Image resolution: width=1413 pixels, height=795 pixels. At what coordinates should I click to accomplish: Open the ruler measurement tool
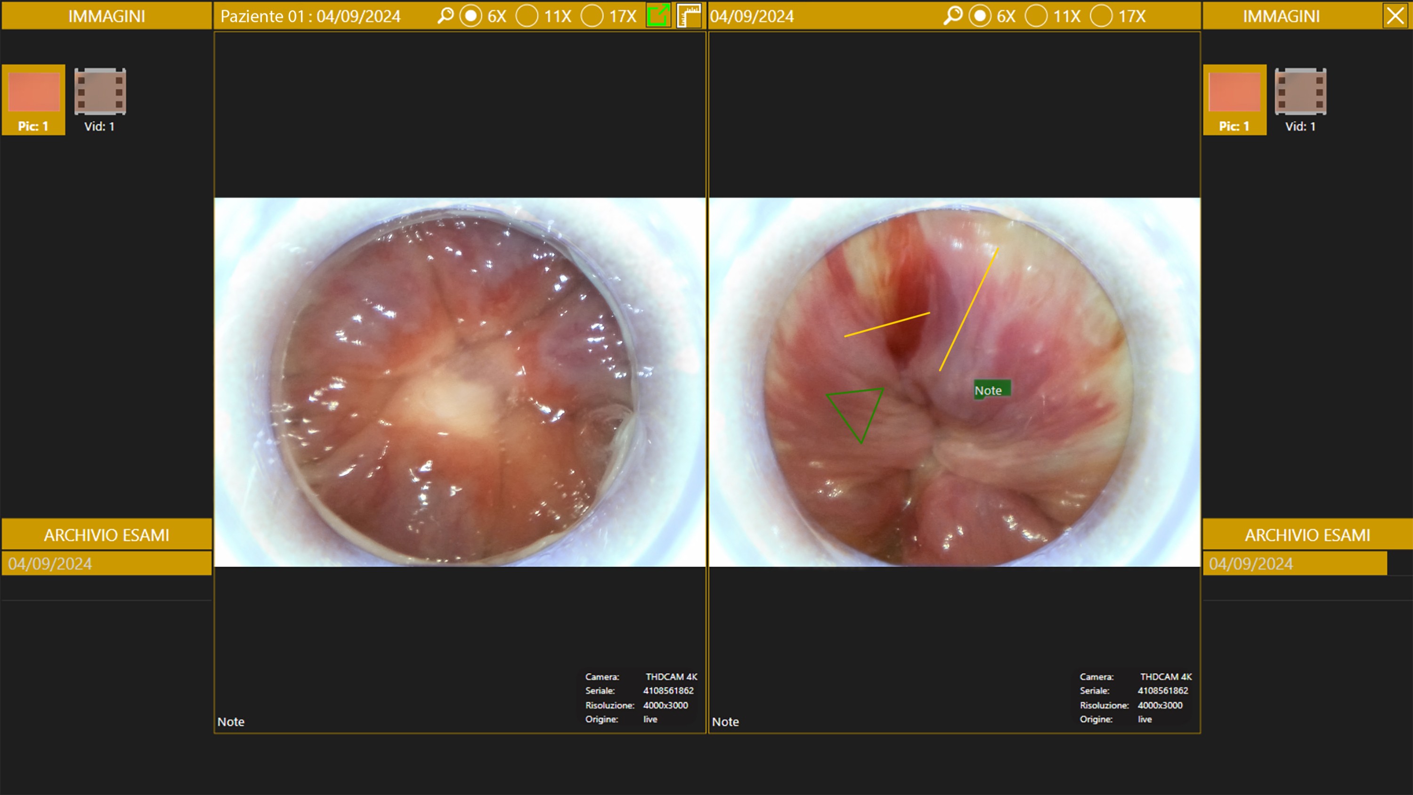tap(690, 16)
